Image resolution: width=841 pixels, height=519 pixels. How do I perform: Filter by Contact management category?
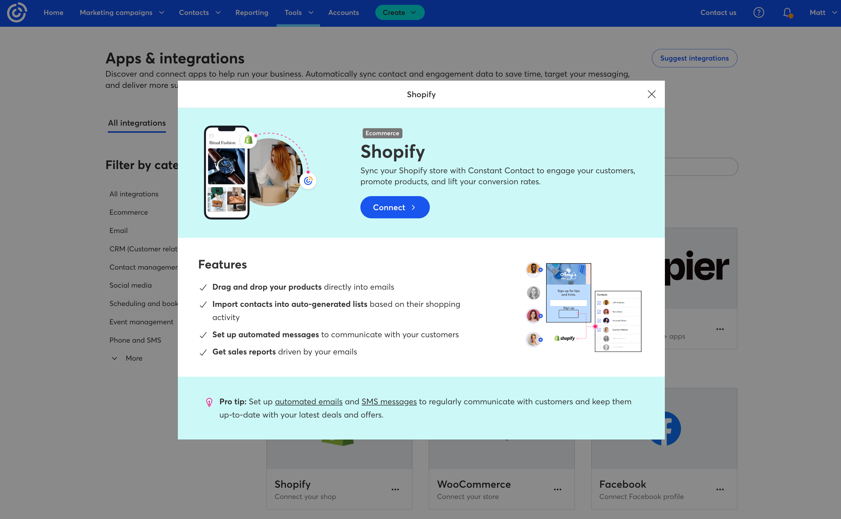[x=143, y=267]
